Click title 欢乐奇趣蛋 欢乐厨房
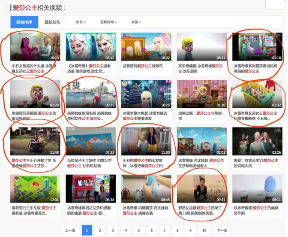Viewport: 288px width, 237px height. click(201, 68)
